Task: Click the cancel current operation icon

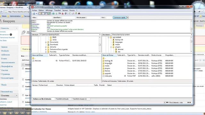Action: 60,13
